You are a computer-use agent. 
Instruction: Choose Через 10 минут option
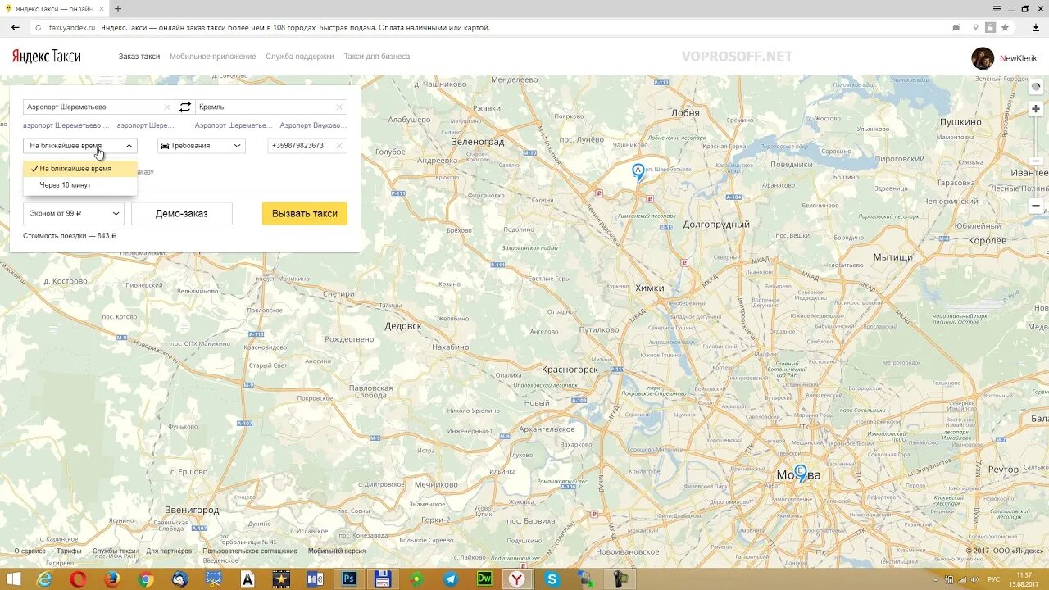tap(80, 185)
